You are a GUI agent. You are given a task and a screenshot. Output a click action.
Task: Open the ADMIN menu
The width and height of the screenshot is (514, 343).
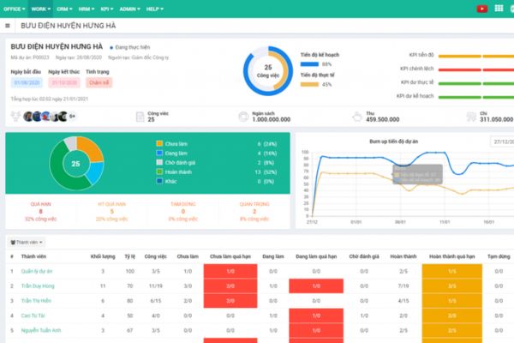tap(129, 9)
